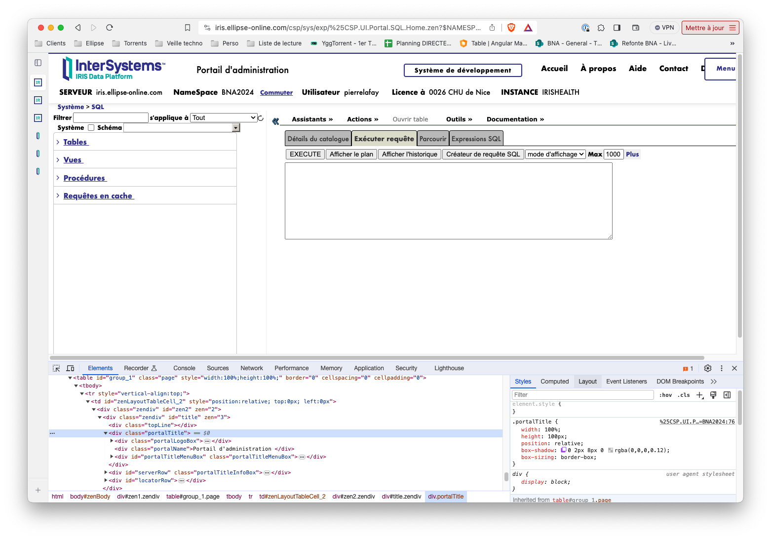Screen dimensions: 771x539
Task: Click the refresh icon next to the Tout dropdown
Action: point(261,118)
